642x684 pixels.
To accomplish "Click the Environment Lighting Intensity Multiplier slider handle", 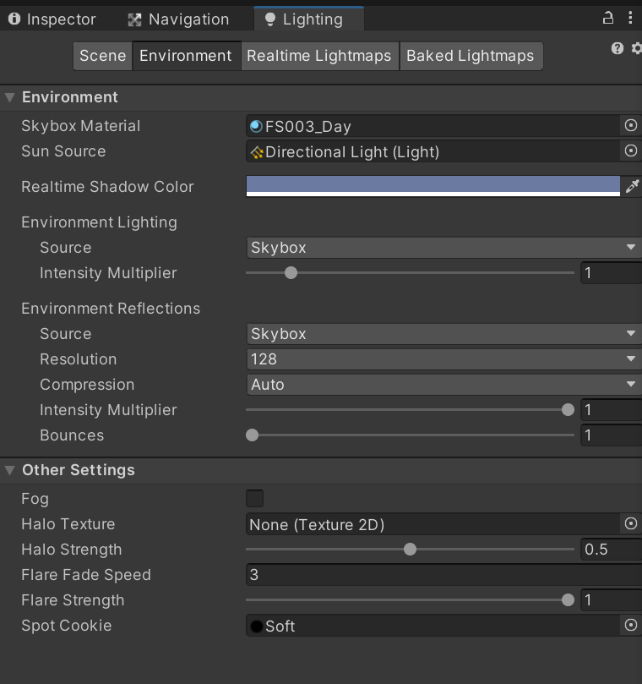I will coord(291,272).
